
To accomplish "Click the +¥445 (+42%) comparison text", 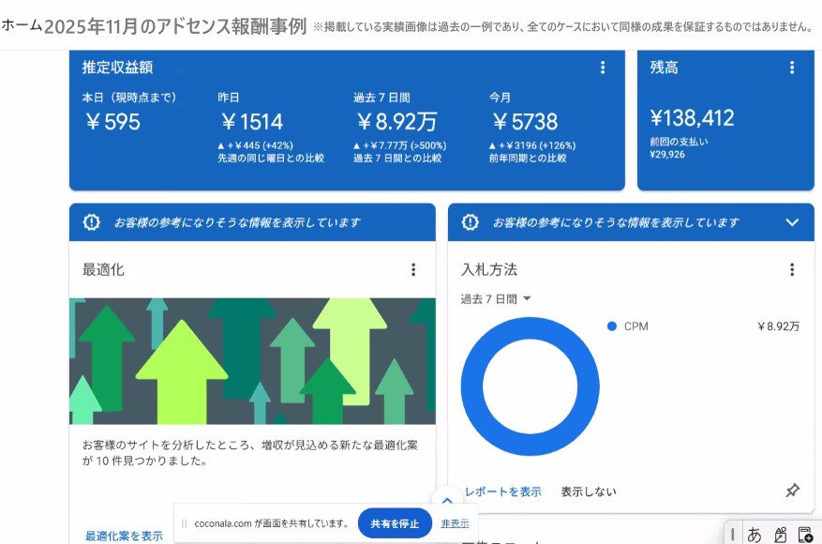I will coord(255,145).
